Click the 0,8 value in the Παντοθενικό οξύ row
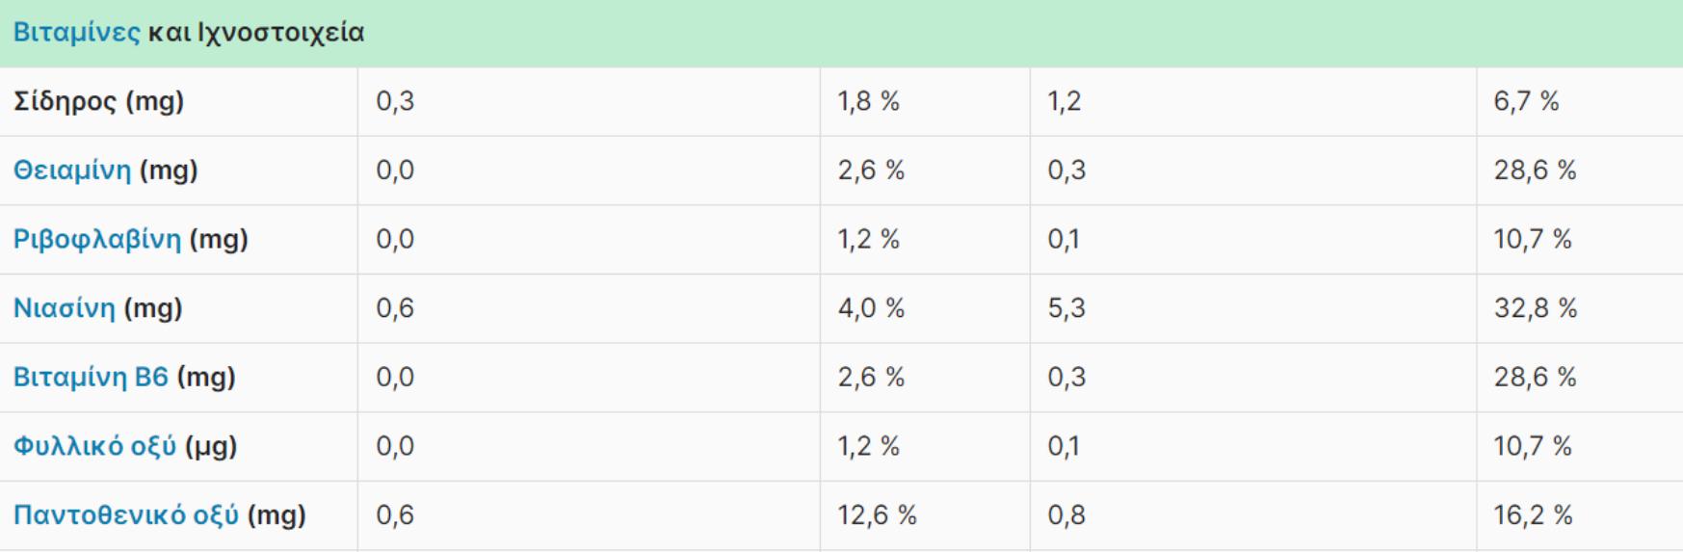The width and height of the screenshot is (1683, 552). pos(1066,515)
